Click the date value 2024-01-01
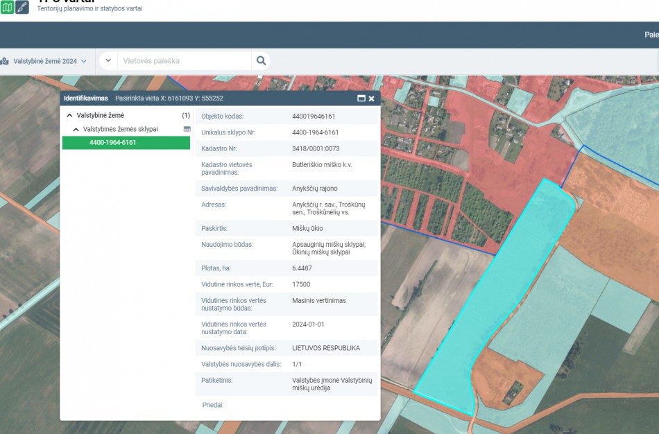Screen dimensions: 659x434 pos(308,324)
